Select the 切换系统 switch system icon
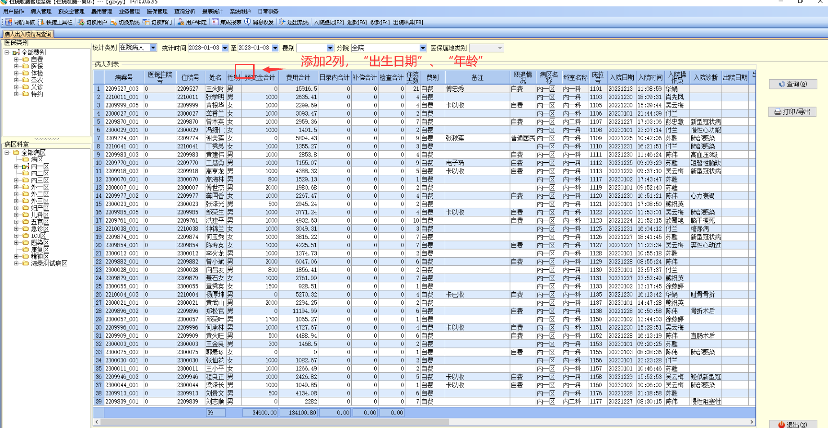828x428 pixels. click(x=114, y=22)
